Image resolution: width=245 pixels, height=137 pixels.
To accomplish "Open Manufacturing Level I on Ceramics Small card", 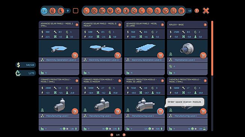I will pos(57,116).
